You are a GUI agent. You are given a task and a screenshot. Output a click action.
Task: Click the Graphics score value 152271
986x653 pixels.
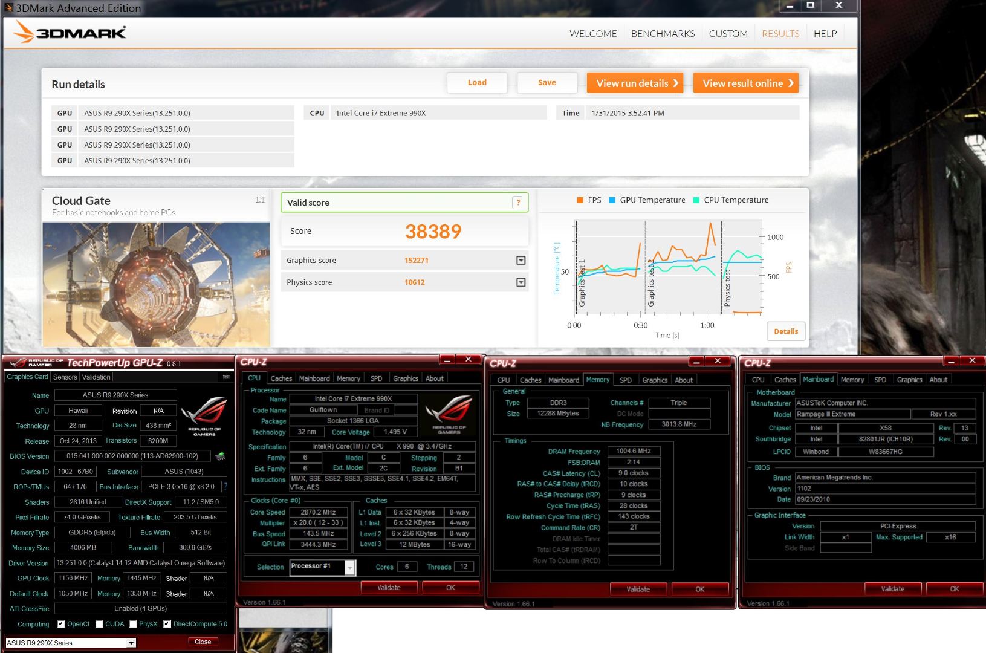point(417,261)
